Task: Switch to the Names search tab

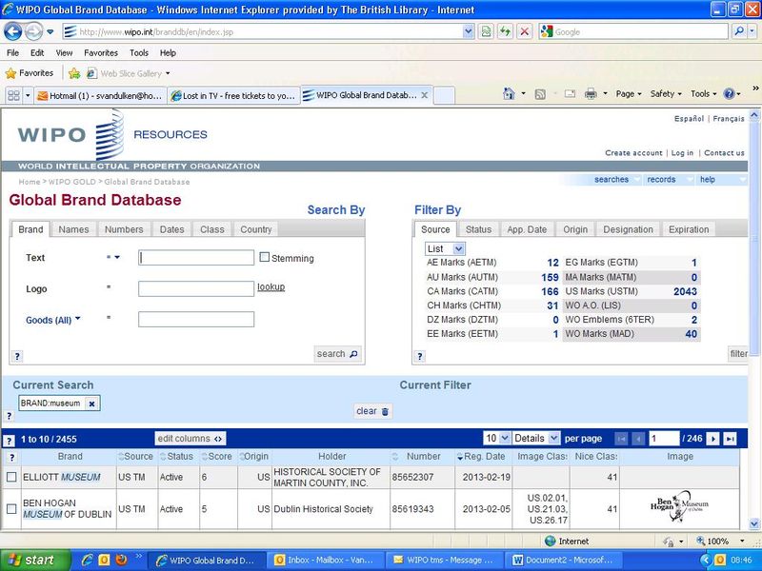Action: [x=74, y=229]
